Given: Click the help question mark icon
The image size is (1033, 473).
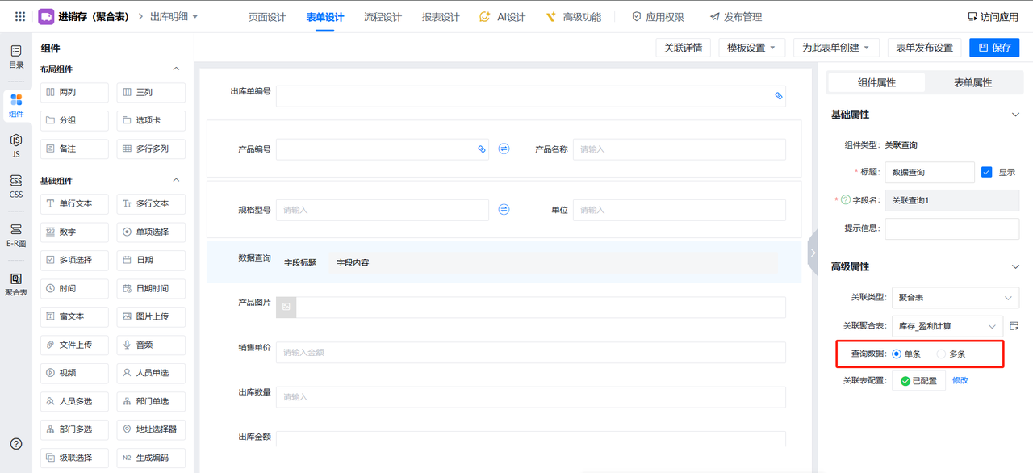Looking at the screenshot, I should pyautogui.click(x=16, y=444).
